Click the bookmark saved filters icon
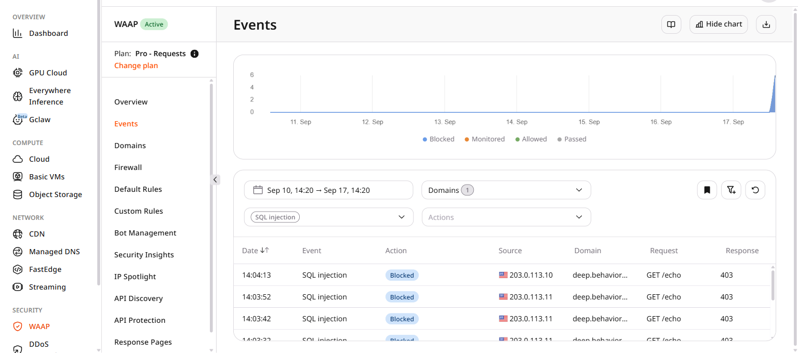Screen dimensions: 798x353 707,190
